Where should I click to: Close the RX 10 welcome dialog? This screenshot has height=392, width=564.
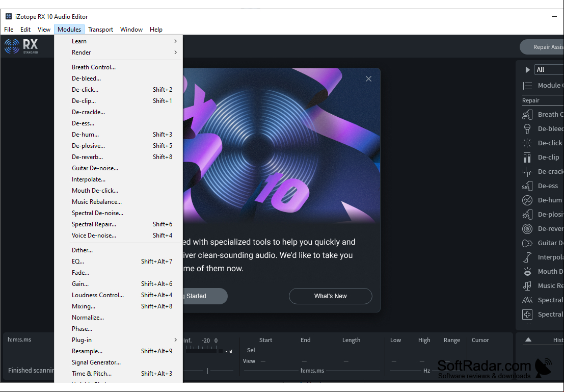(x=368, y=79)
